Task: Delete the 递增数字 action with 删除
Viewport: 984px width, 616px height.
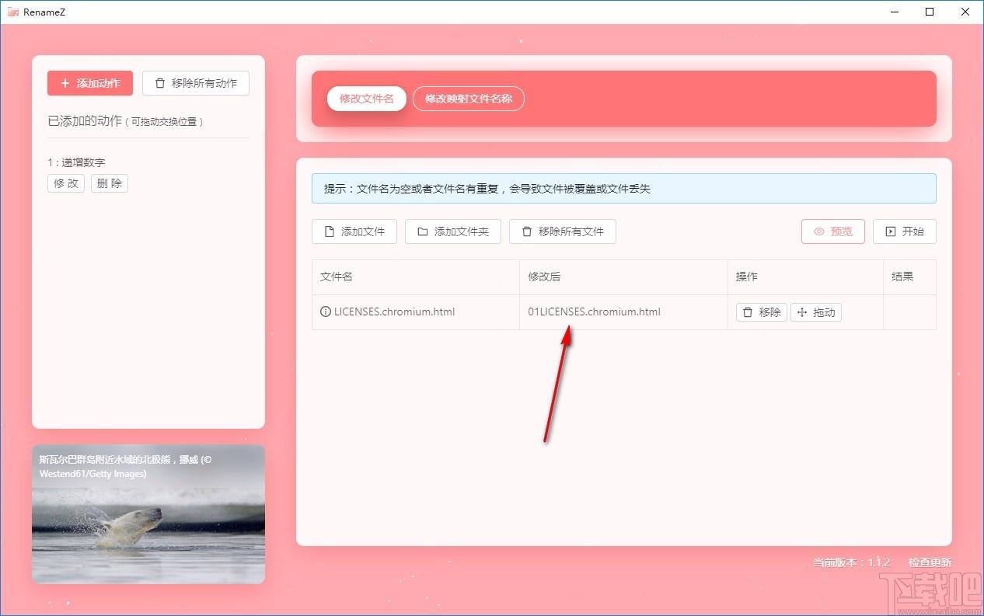Action: (x=110, y=183)
